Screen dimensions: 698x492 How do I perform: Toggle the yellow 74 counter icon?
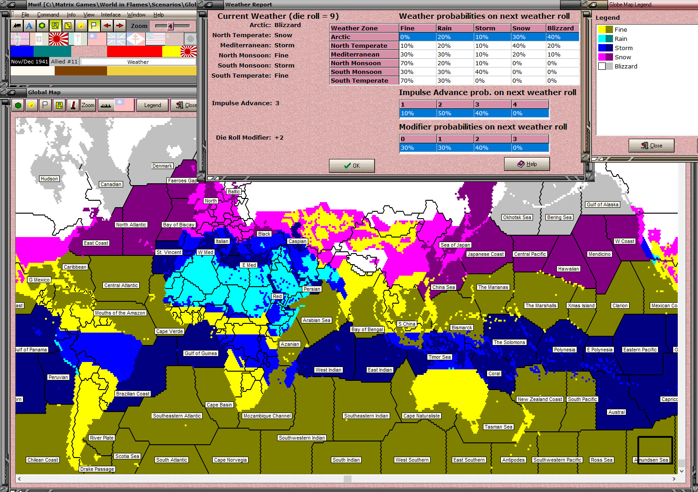pyautogui.click(x=68, y=26)
